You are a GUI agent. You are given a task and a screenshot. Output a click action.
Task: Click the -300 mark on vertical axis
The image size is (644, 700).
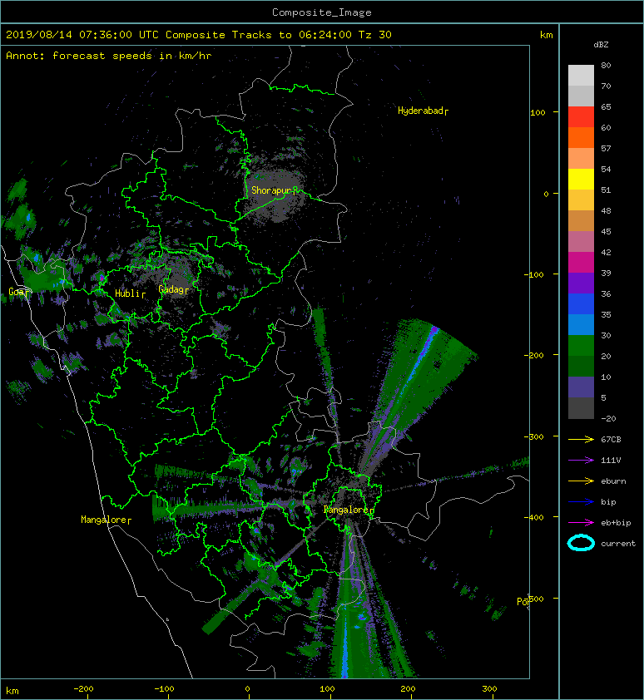coord(533,436)
